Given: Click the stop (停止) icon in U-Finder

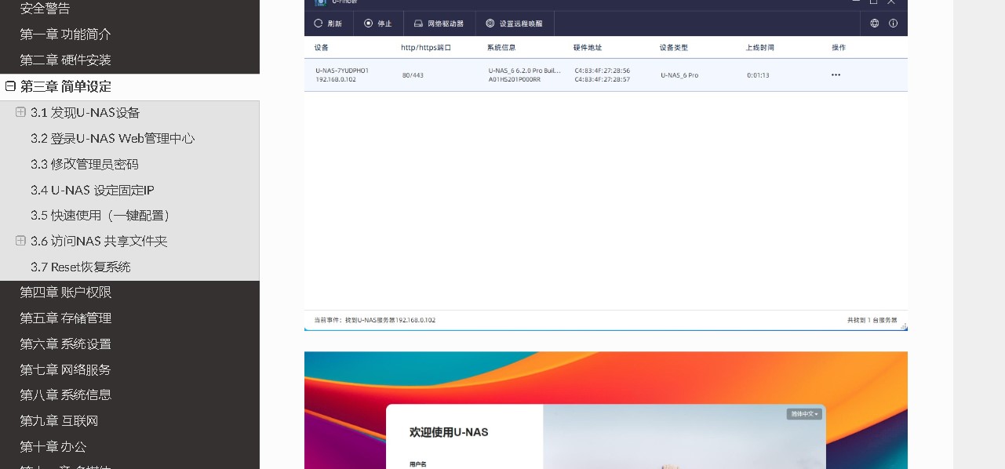Looking at the screenshot, I should click(x=369, y=24).
